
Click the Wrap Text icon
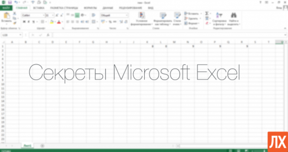point(94,15)
